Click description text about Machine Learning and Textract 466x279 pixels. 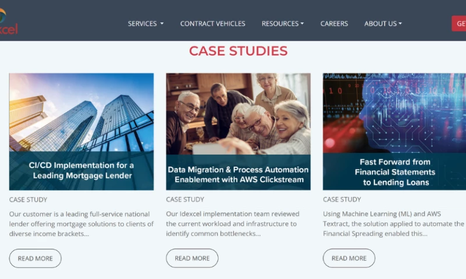[x=394, y=224]
